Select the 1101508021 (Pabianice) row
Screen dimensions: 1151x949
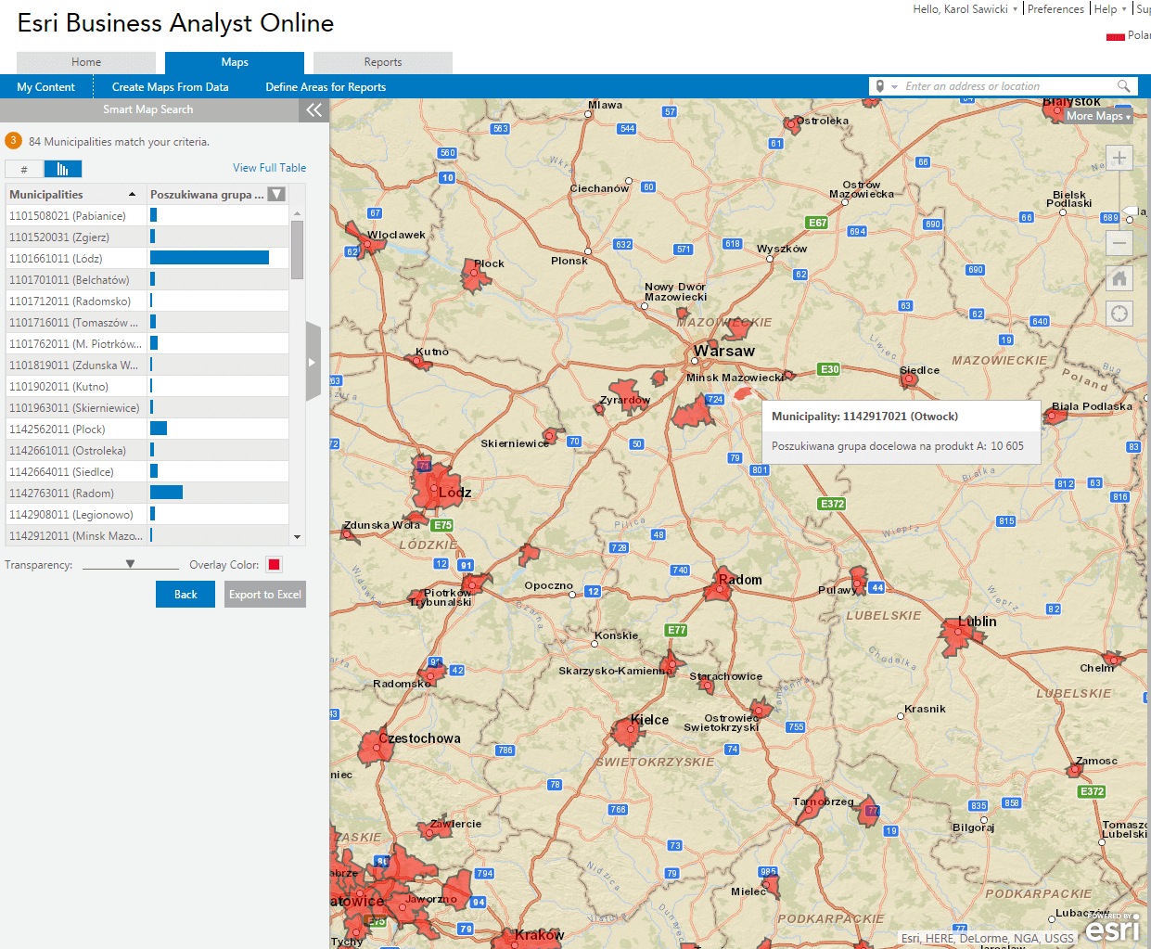pyautogui.click(x=147, y=216)
